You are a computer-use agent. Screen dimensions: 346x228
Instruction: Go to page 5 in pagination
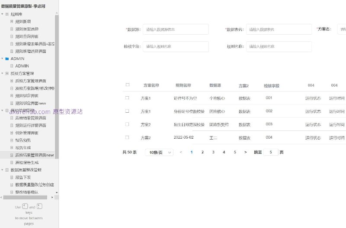(x=235, y=152)
